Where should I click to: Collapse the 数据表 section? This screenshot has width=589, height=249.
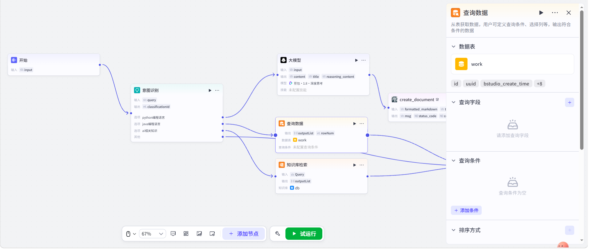click(453, 46)
